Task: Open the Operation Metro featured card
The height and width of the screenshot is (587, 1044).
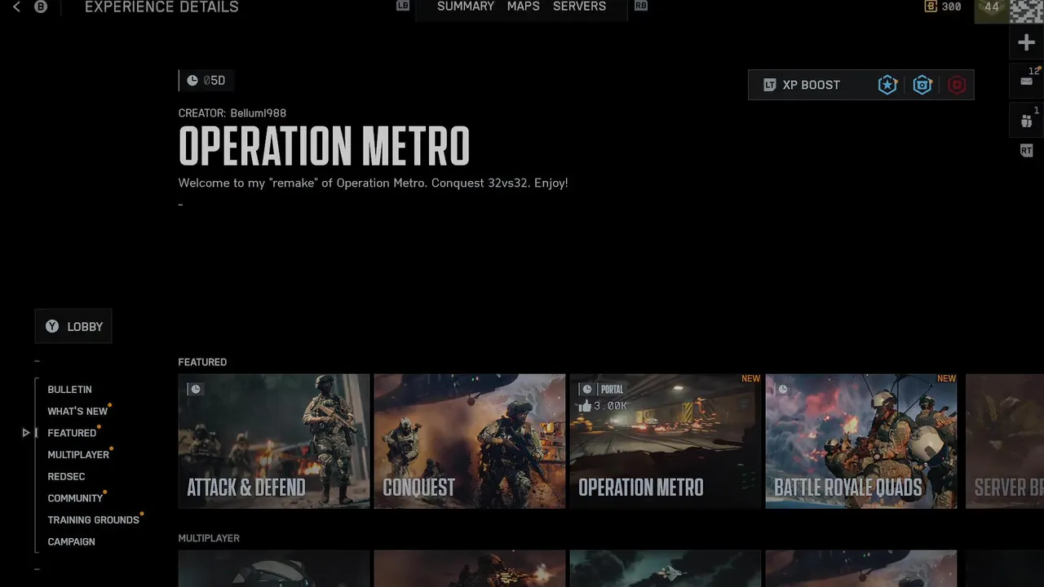Action: [666, 441]
